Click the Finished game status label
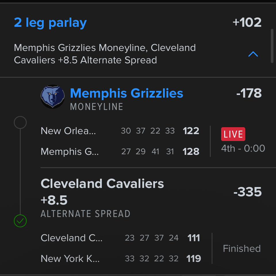Image resolution: width=276 pixels, height=276 pixels. coord(242,248)
